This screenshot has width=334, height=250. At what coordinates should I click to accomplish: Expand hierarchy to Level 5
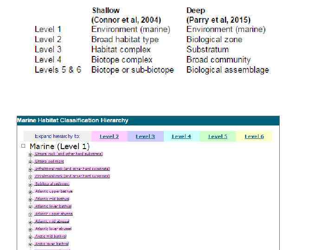point(218,137)
